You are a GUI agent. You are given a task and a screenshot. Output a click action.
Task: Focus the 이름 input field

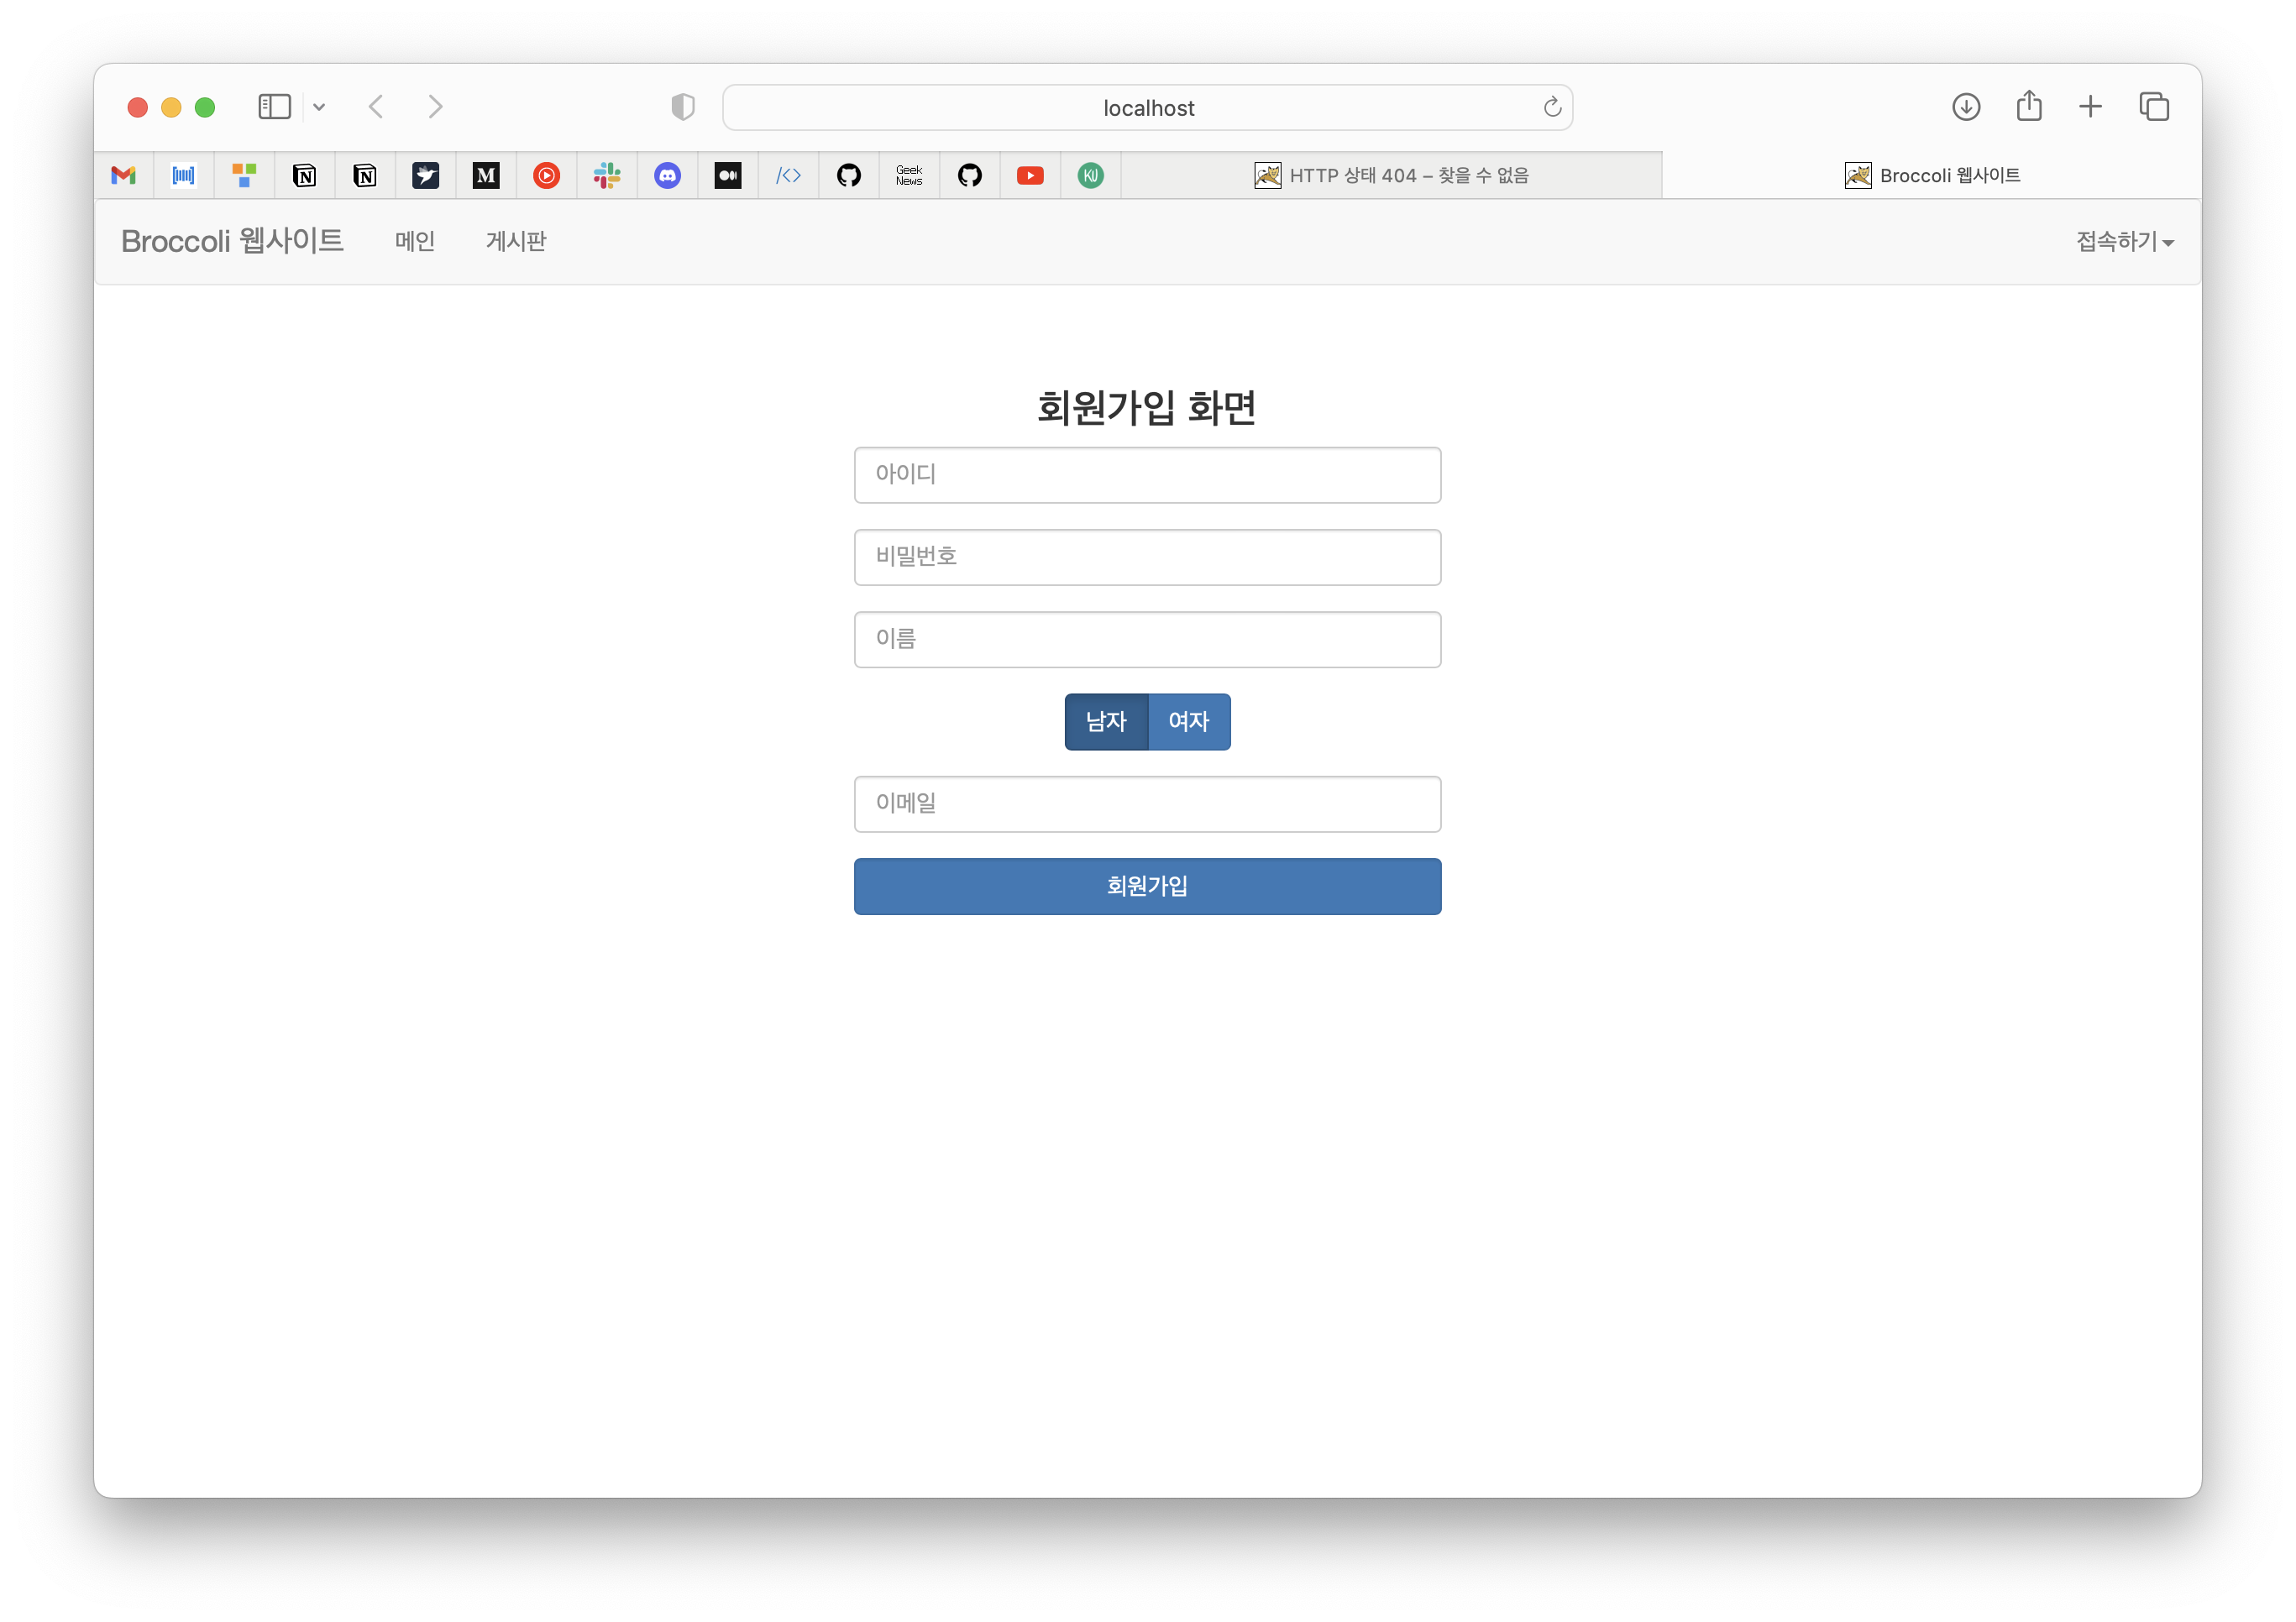1148,640
